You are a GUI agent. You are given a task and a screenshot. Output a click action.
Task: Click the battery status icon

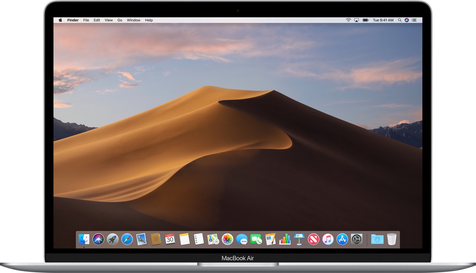click(366, 20)
